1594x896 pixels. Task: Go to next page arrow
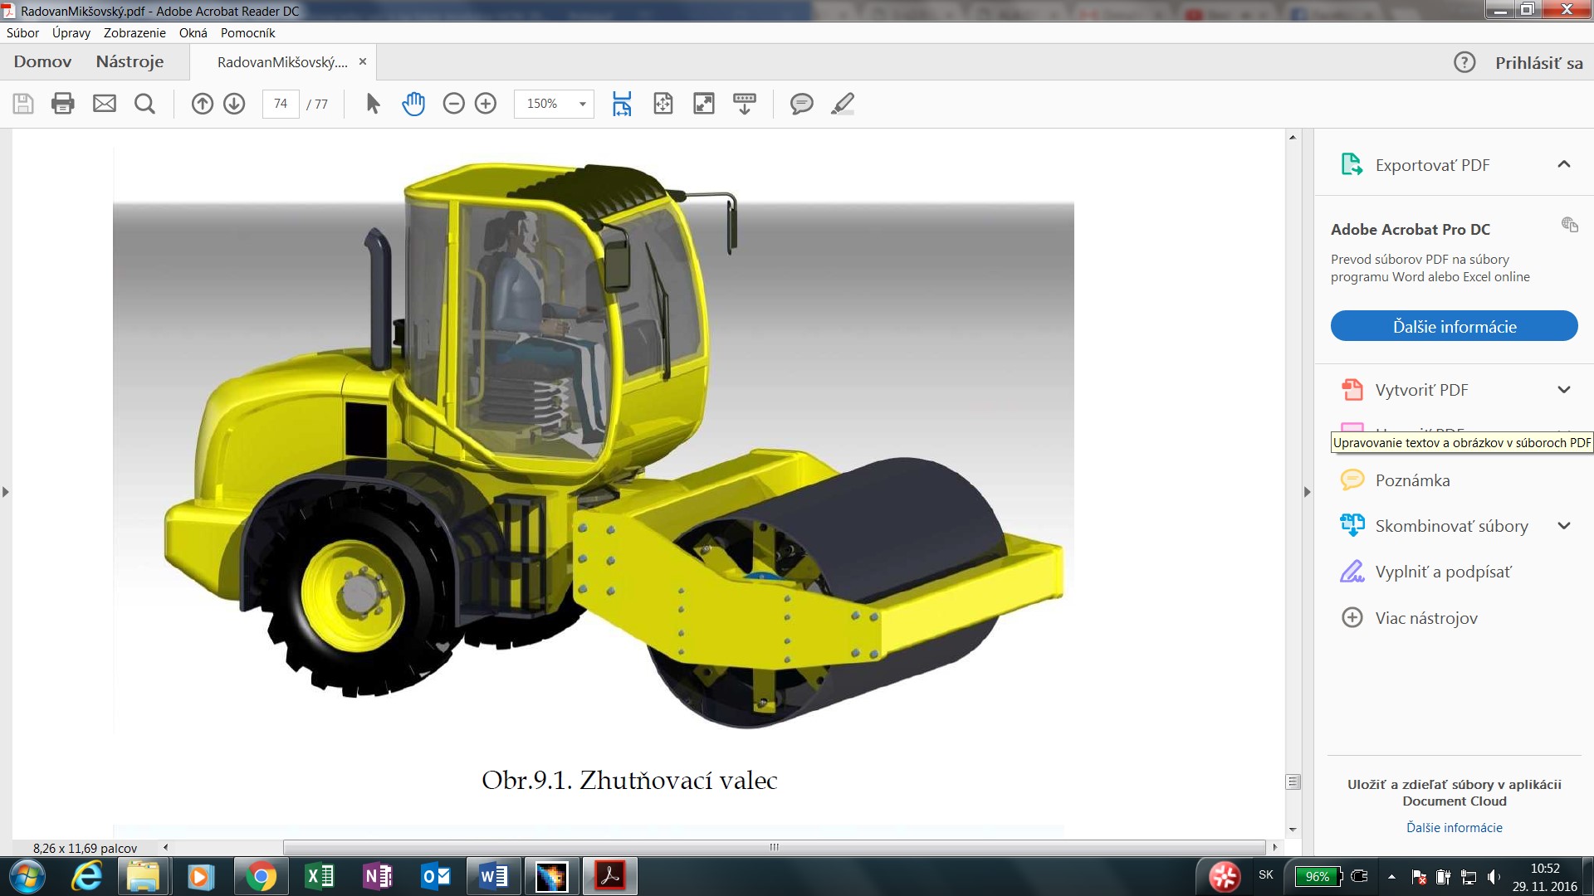pyautogui.click(x=234, y=104)
